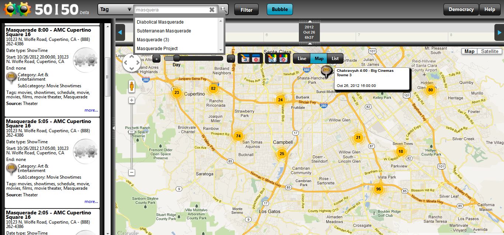Collapse the left results panel handle
This screenshot has height=235, width=504.
114,128
